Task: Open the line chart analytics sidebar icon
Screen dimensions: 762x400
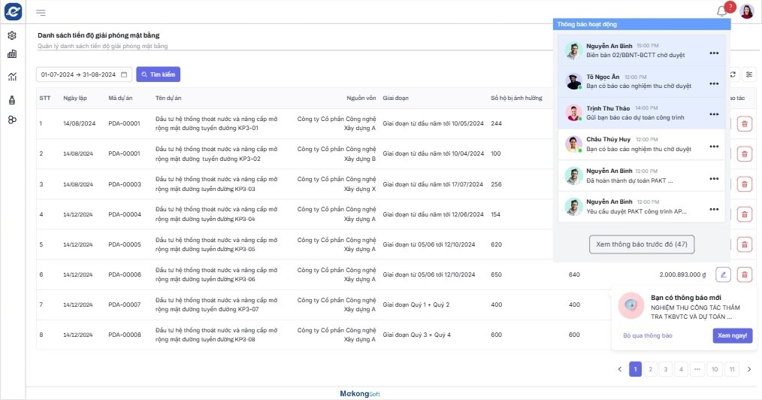Action: pyautogui.click(x=12, y=76)
